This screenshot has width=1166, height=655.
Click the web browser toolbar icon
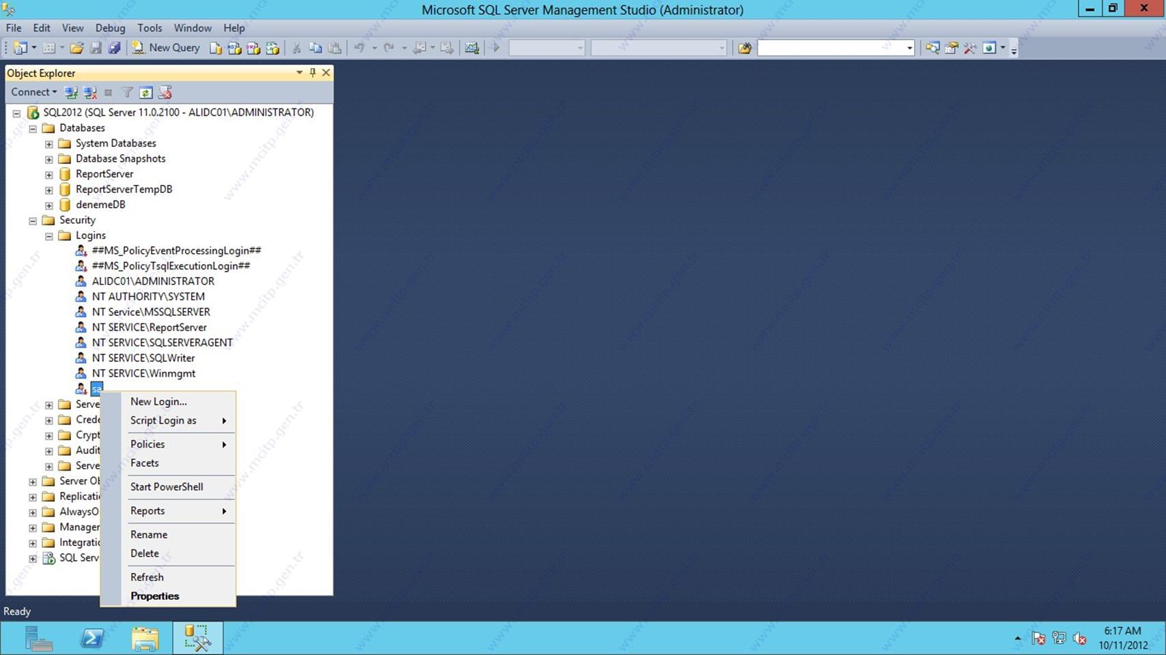click(x=989, y=48)
